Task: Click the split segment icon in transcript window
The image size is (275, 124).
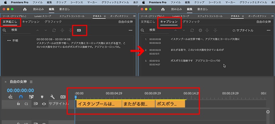Action: [x=62, y=30]
